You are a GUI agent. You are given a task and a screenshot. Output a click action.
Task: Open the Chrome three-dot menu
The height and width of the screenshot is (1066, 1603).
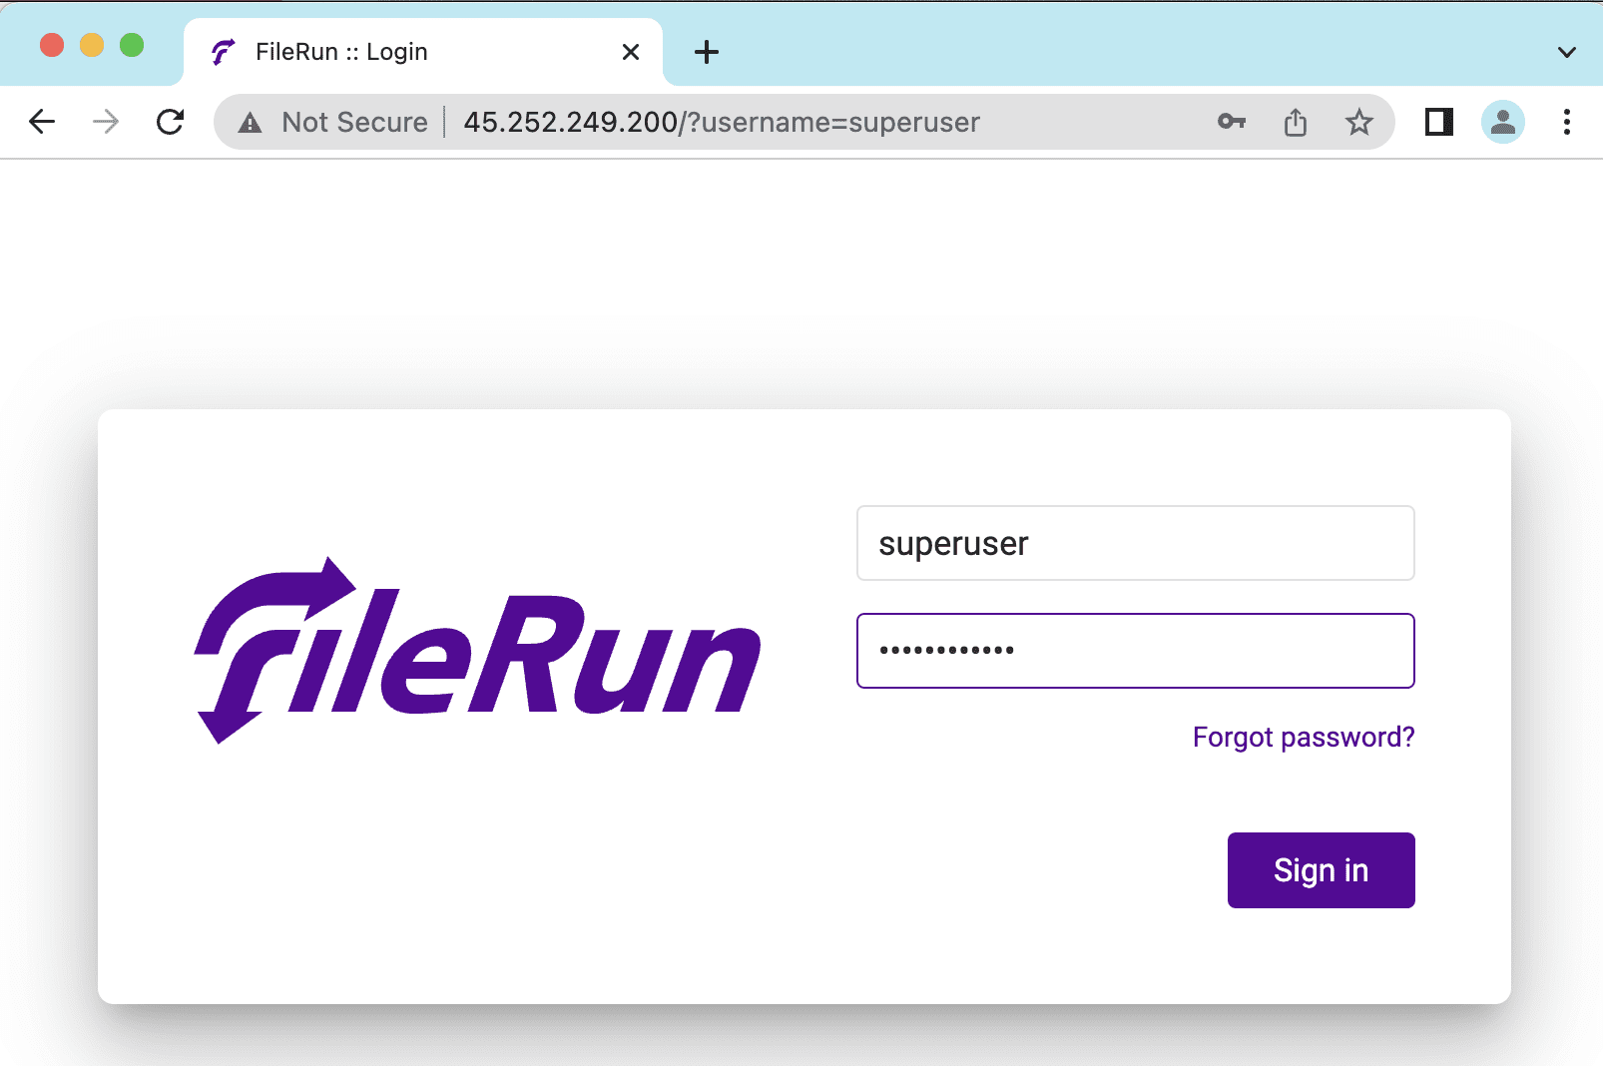pos(1566,122)
